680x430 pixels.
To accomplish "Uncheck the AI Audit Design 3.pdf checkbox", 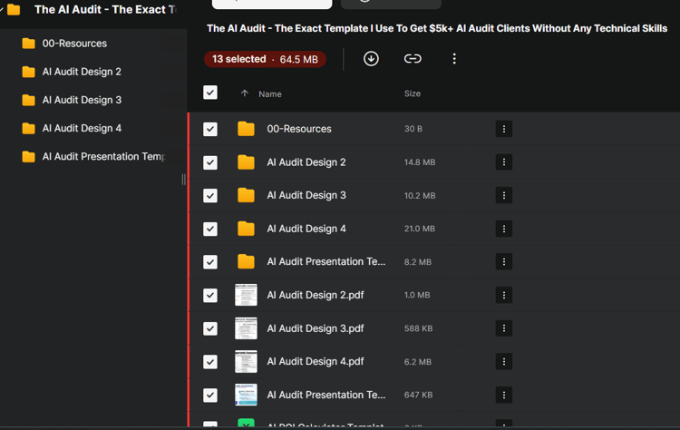I will pos(210,328).
